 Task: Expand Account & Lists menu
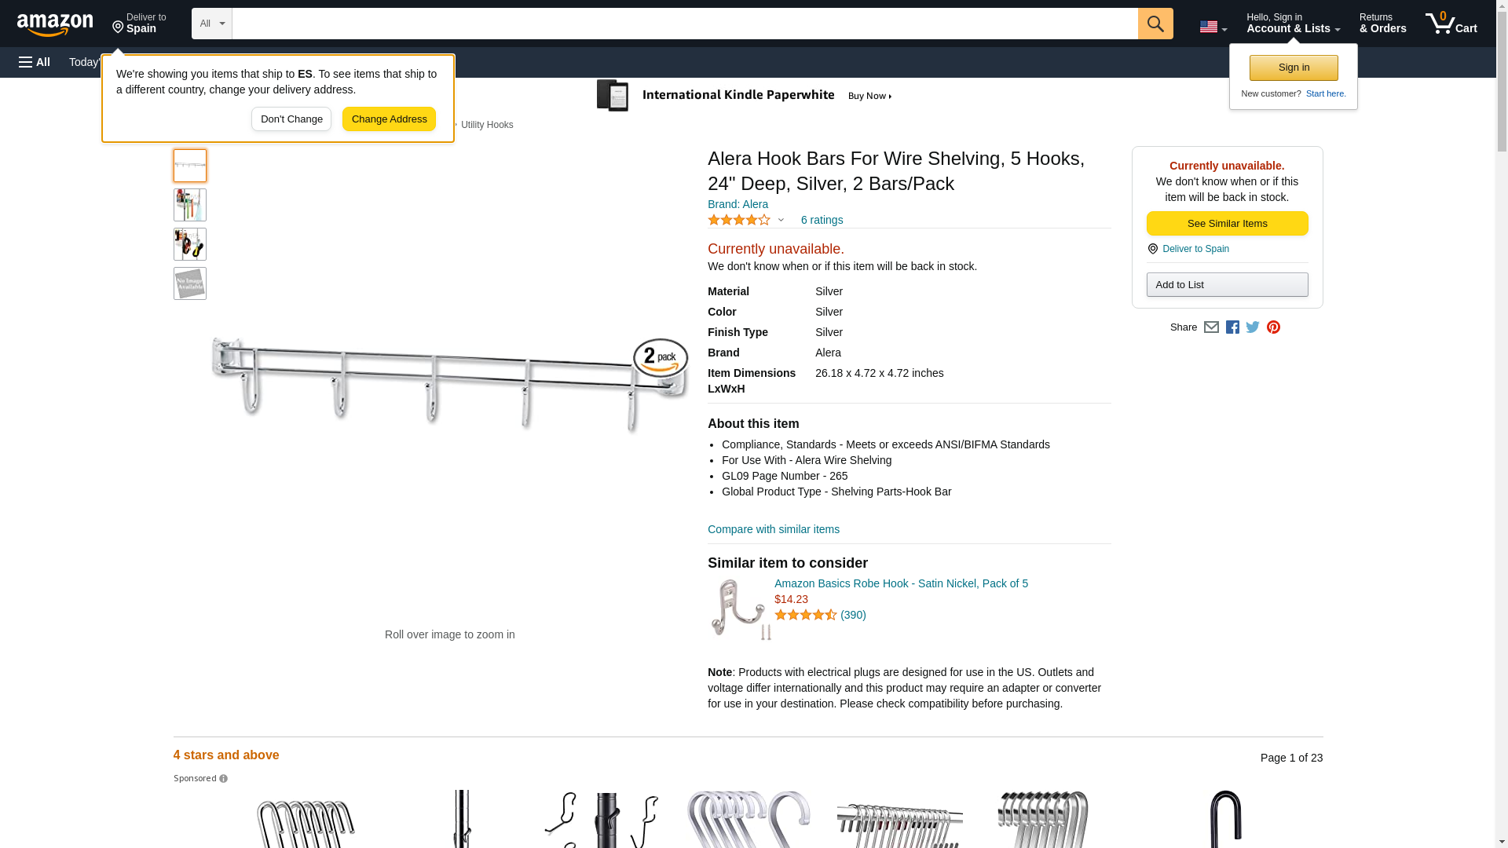[x=1293, y=24]
